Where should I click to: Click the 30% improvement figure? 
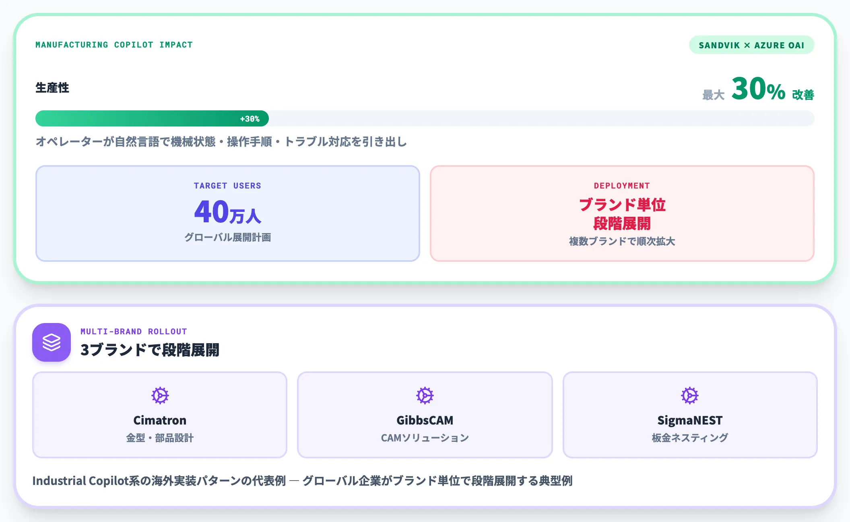[x=758, y=89]
